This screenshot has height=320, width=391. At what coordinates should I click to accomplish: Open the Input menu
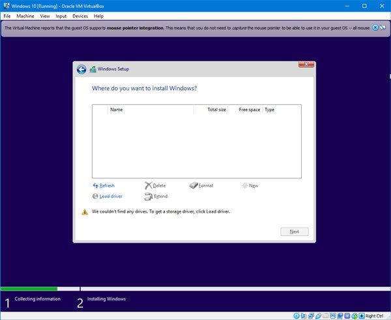[61, 16]
